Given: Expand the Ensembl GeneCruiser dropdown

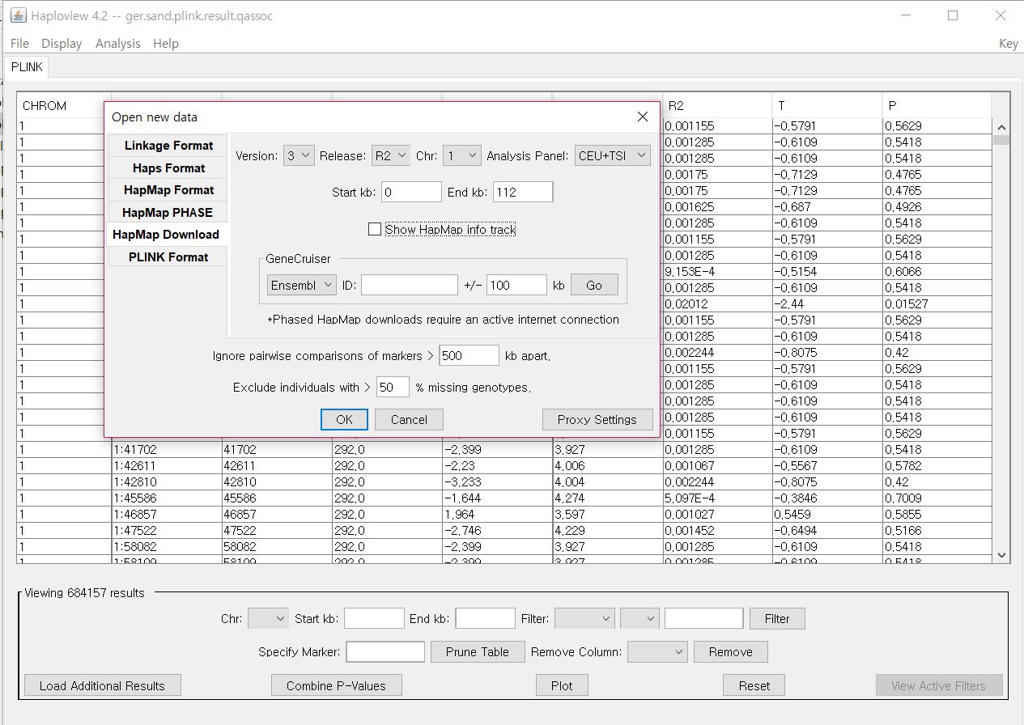Looking at the screenshot, I should click(301, 285).
